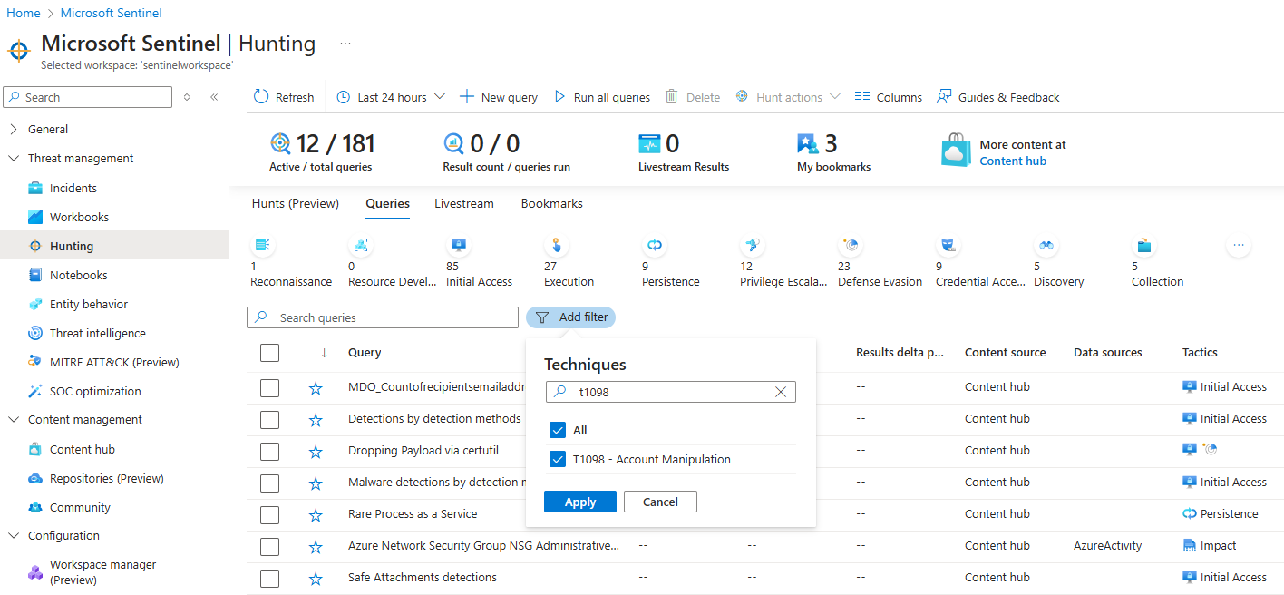Viewport: 1284px width, 595px height.
Task: Click the Refresh toolbar icon
Action: [x=261, y=97]
